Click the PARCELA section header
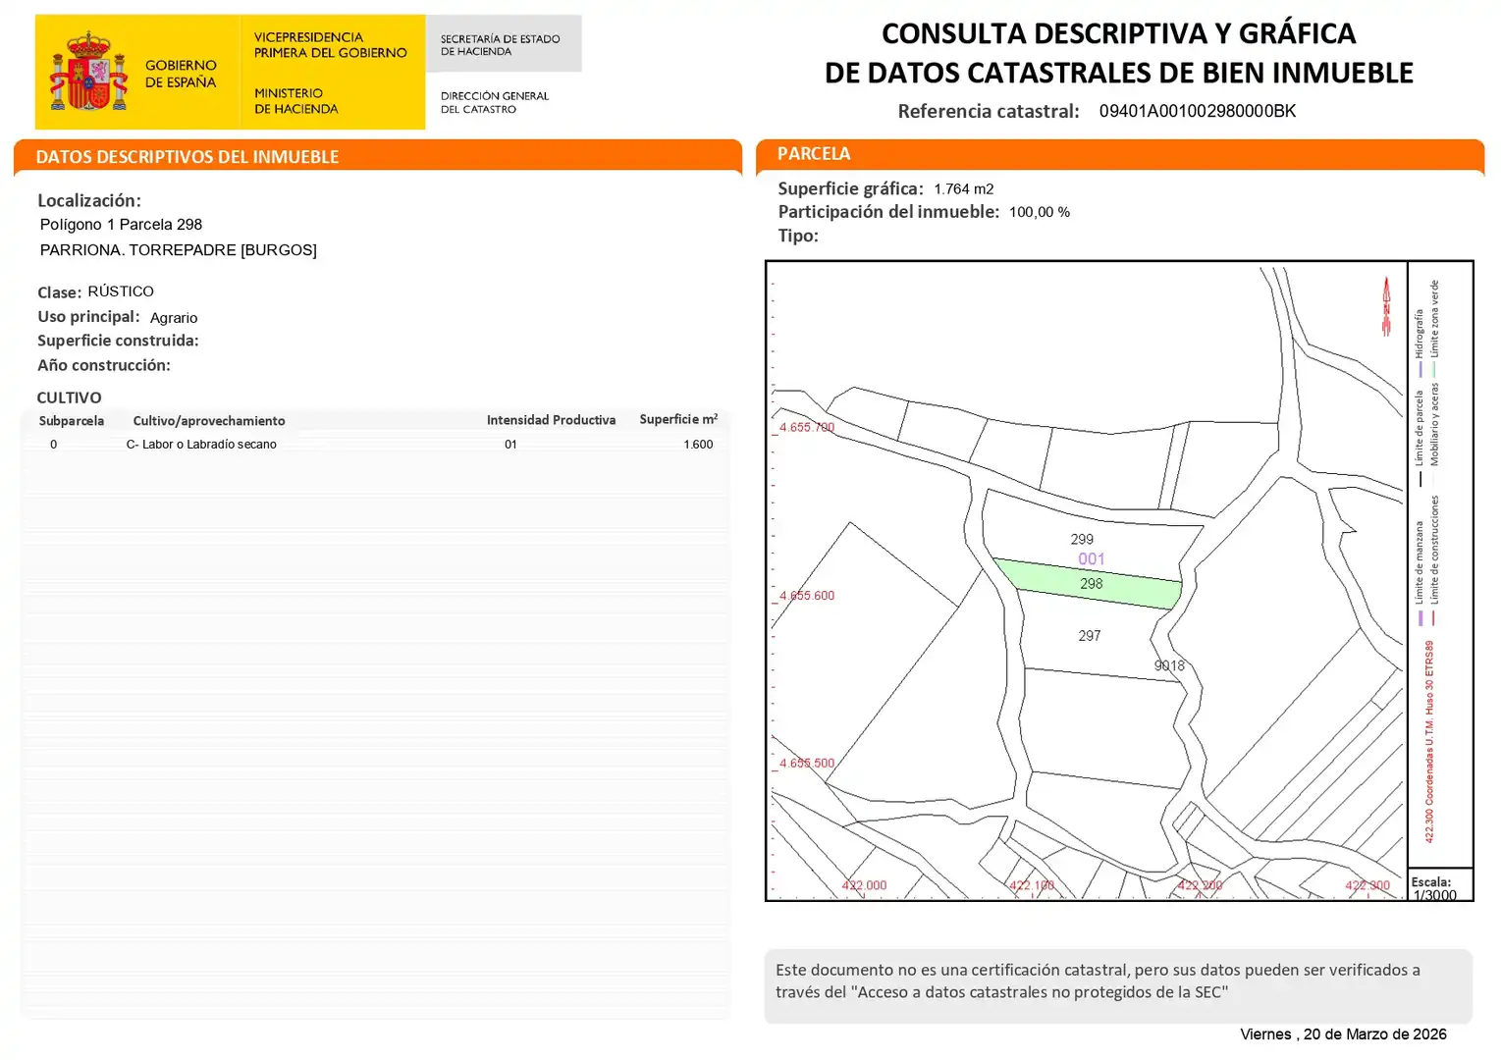This screenshot has width=1501, height=1060. click(814, 154)
